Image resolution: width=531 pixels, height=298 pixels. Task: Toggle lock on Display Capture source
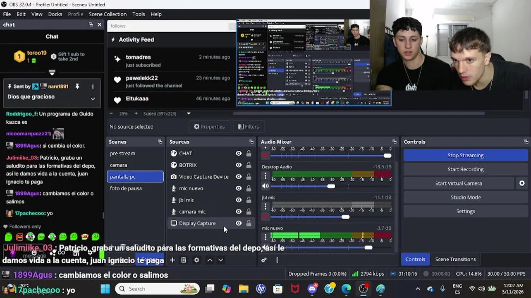coord(249,223)
